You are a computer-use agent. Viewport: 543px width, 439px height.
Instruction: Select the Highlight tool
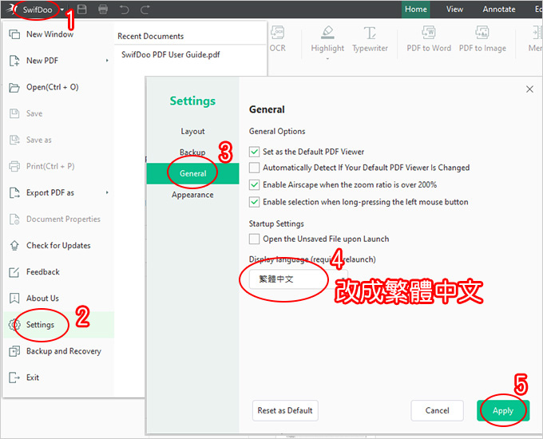pos(327,39)
